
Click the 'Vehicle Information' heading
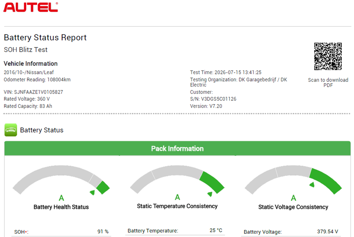(x=31, y=63)
